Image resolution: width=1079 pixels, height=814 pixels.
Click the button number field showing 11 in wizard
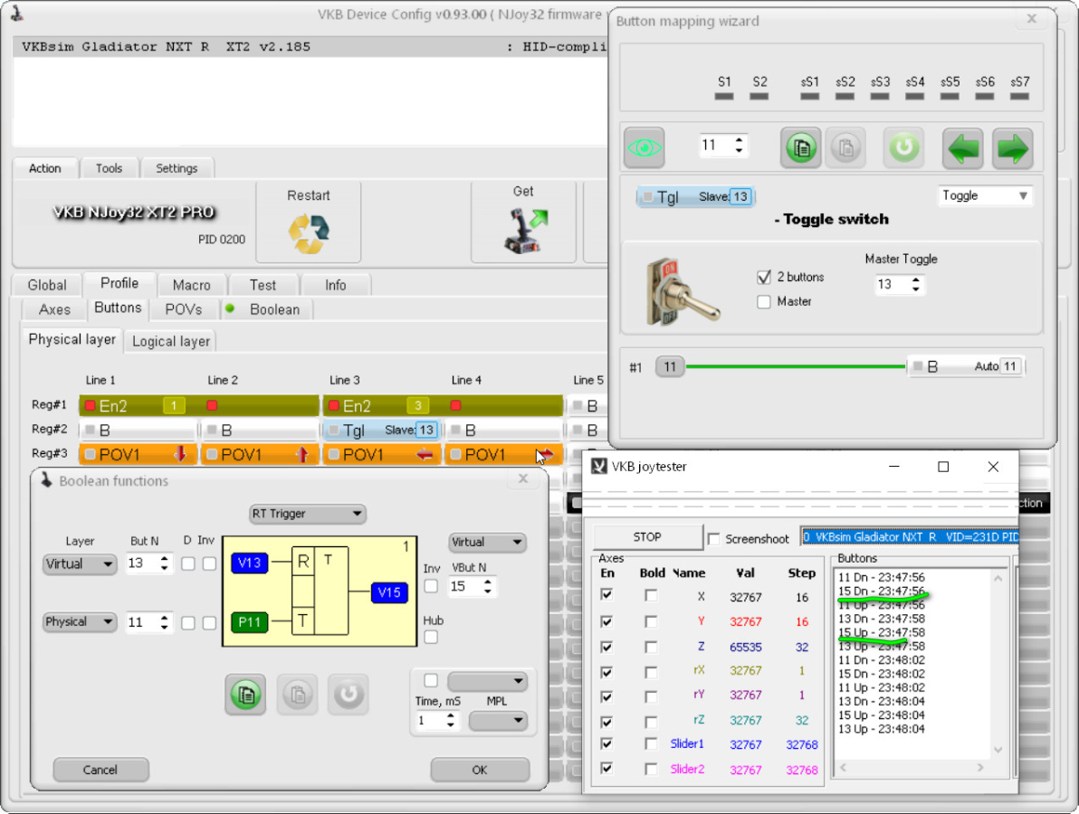pos(723,145)
